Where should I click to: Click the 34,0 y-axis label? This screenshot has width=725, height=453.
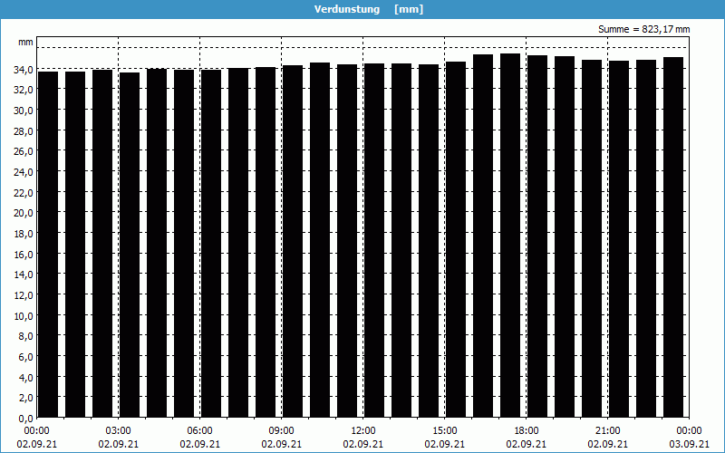pyautogui.click(x=24, y=70)
